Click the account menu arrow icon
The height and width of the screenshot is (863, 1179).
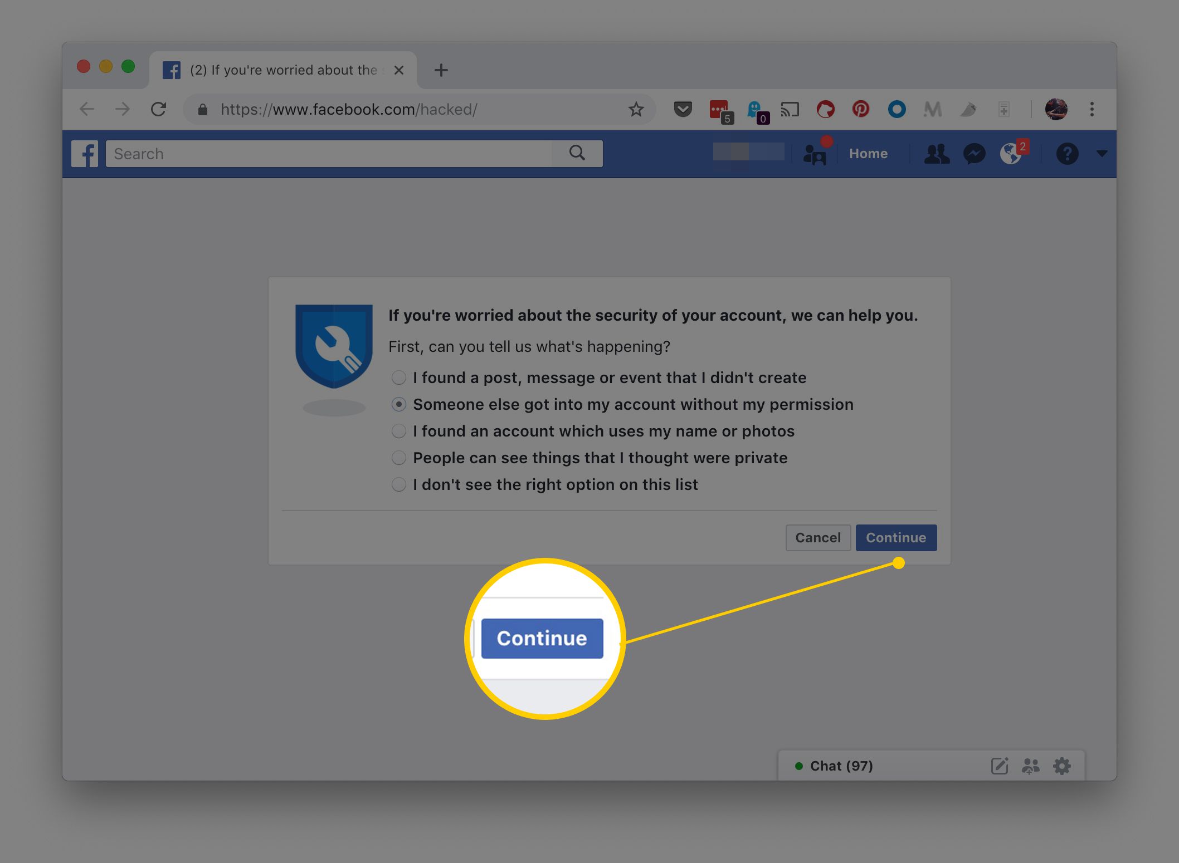(x=1103, y=153)
